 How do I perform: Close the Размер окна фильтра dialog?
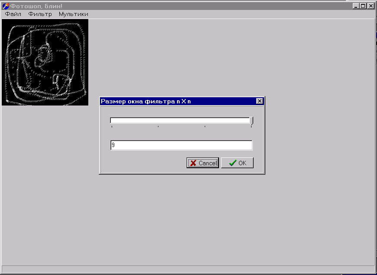pos(259,101)
